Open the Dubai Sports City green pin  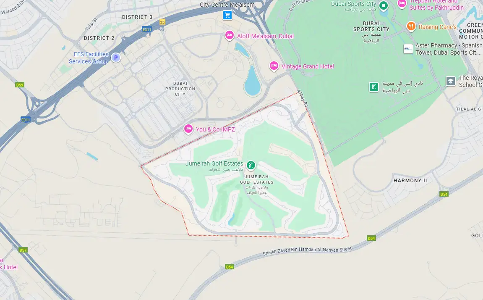pyautogui.click(x=383, y=6)
